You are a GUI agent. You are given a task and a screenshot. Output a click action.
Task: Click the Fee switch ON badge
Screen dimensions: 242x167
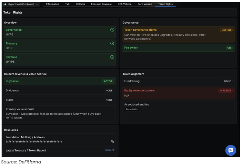coord(229,48)
